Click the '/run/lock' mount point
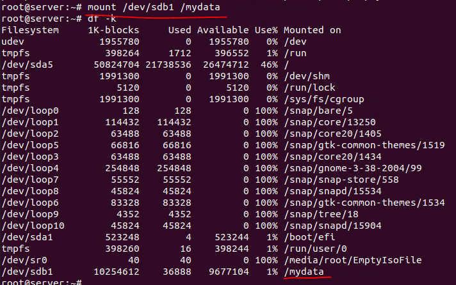The height and width of the screenshot is (285, 456). tap(309, 88)
